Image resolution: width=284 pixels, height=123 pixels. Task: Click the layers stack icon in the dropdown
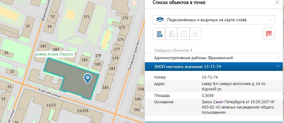(x=160, y=20)
